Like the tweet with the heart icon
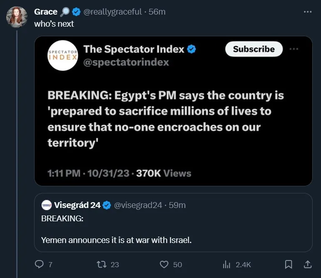The image size is (321, 278). [x=164, y=264]
